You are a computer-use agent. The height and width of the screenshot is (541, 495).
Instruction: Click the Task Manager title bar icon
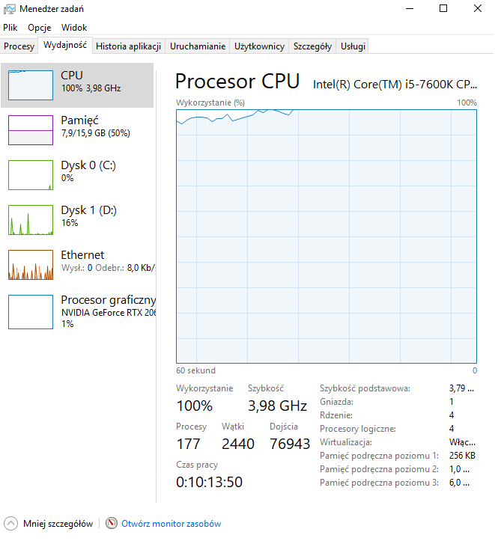click(9, 9)
